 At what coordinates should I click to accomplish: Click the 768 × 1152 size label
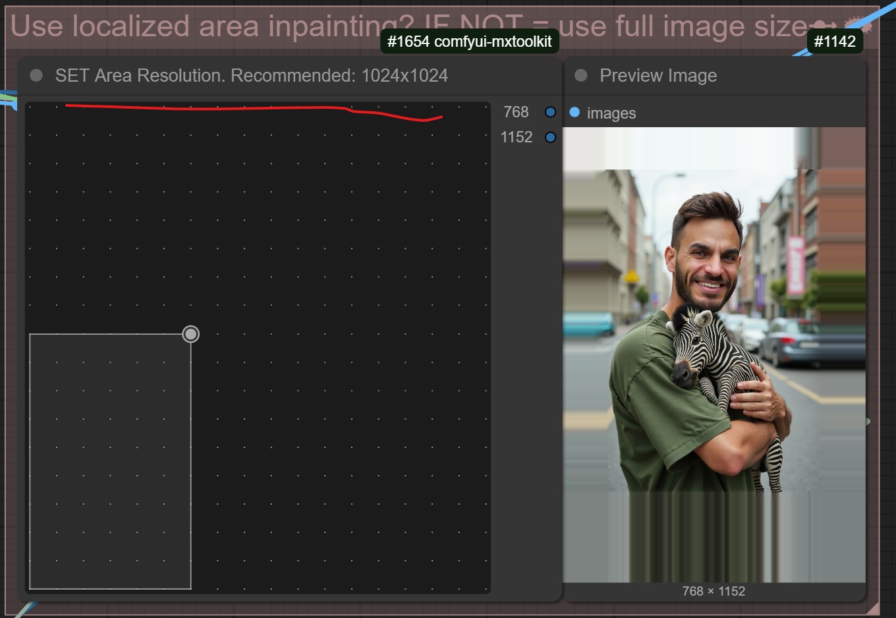[714, 591]
